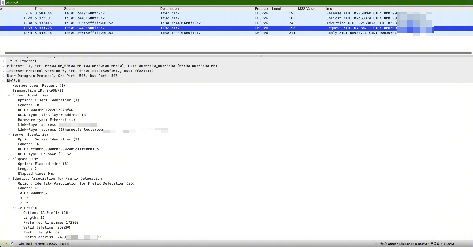The width and height of the screenshot is (473, 247).
Task: Expand the Internet Protocol Version 6 layer
Action: 4,71
